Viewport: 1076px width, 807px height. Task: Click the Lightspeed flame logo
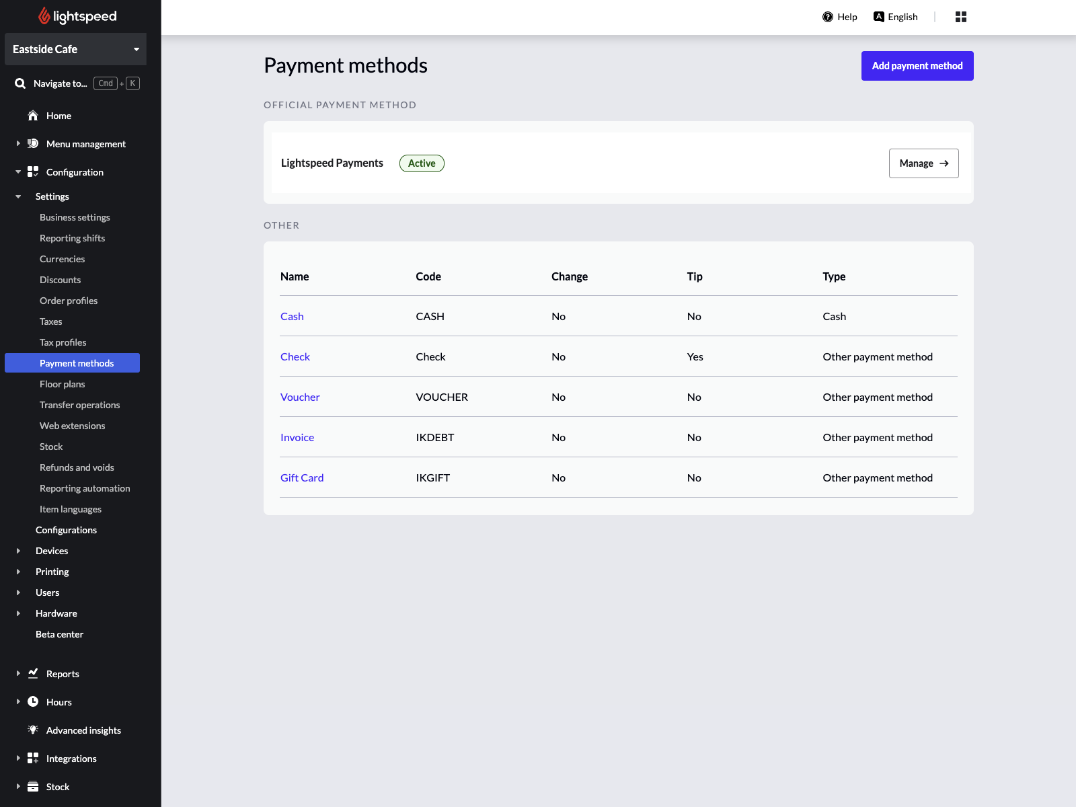(44, 16)
